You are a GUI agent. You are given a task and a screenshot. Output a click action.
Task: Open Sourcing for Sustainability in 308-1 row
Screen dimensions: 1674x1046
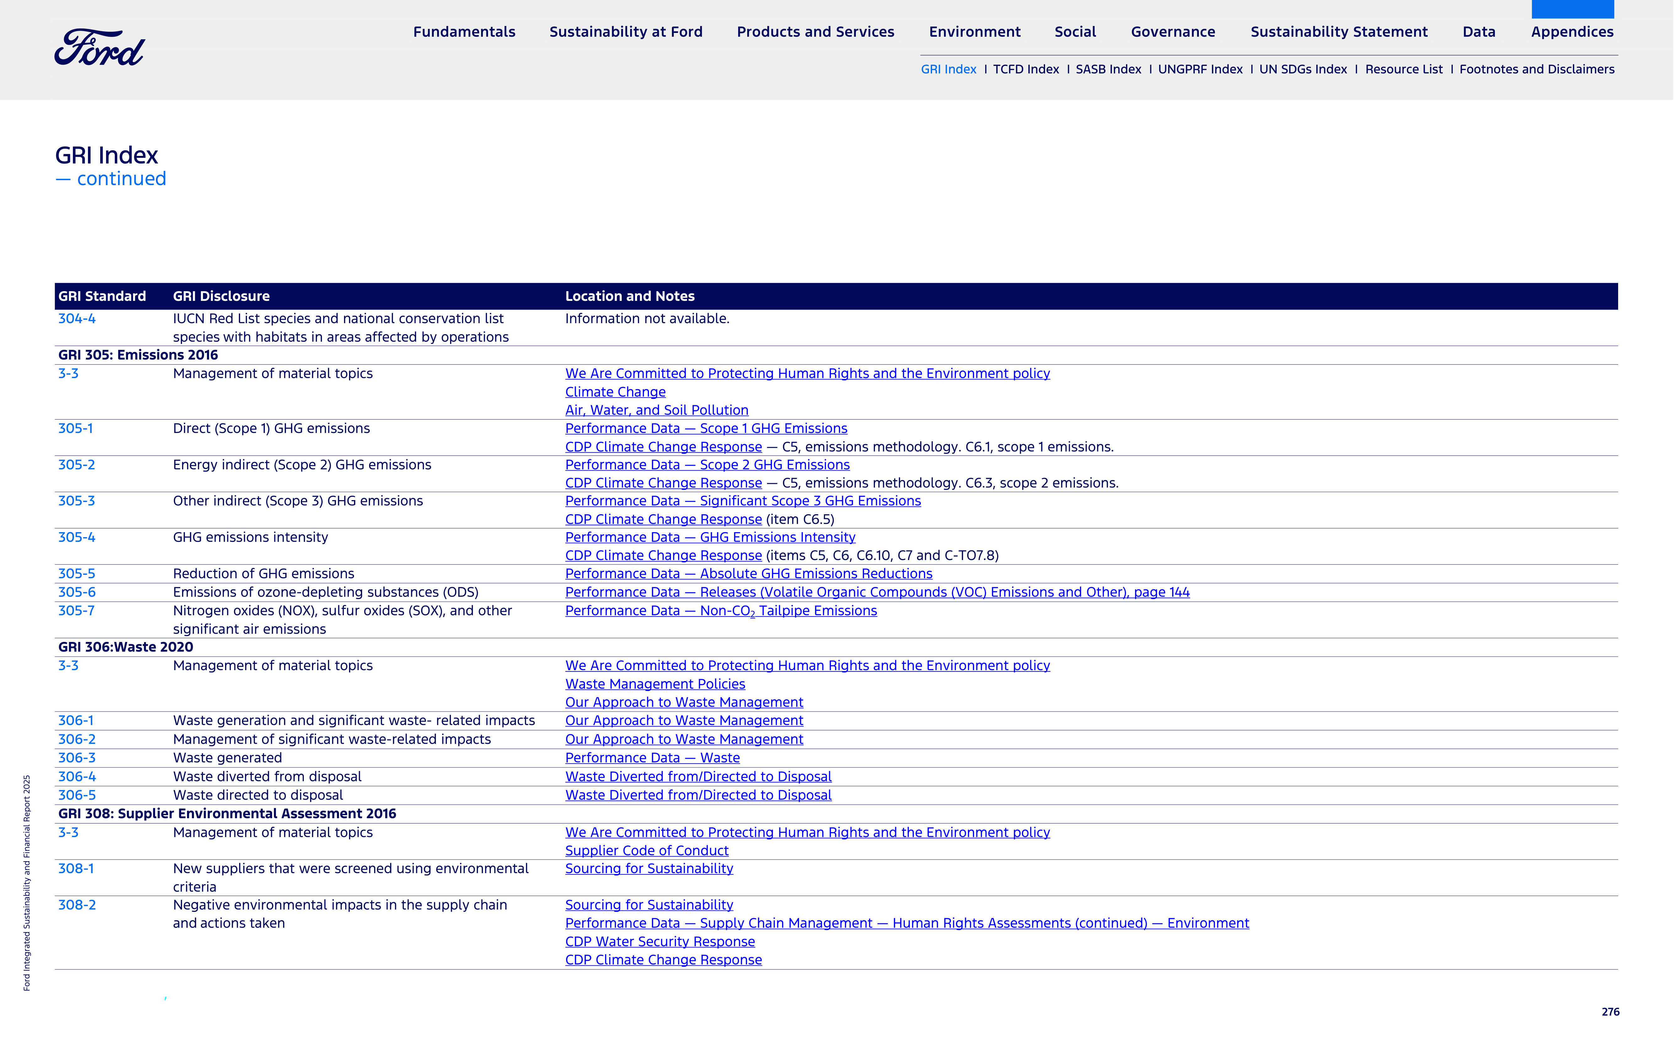point(649,869)
